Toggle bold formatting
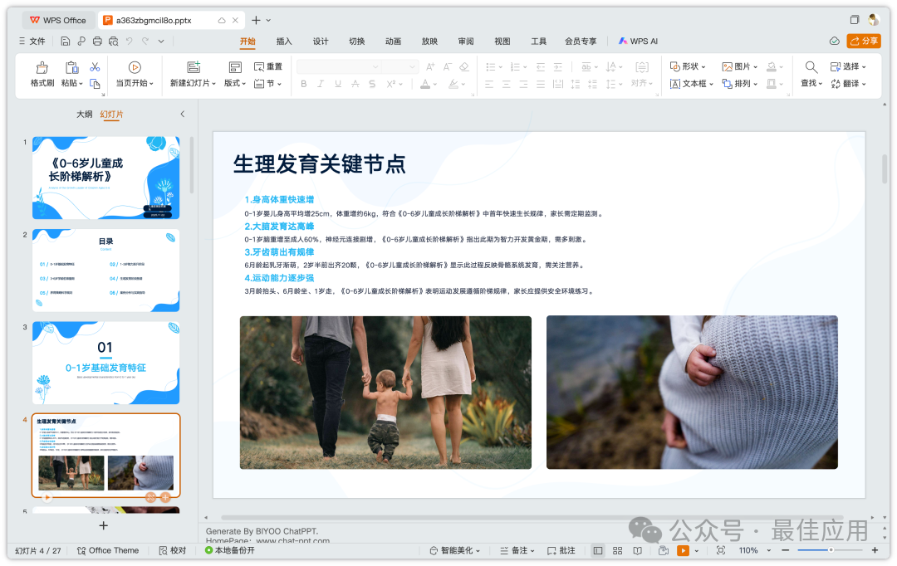This screenshot has width=897, height=566. pyautogui.click(x=305, y=84)
